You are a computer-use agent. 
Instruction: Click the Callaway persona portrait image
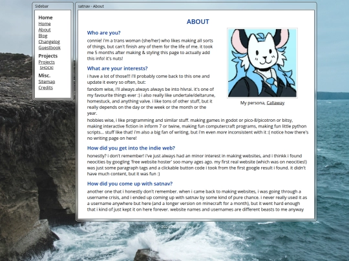[x=262, y=63]
